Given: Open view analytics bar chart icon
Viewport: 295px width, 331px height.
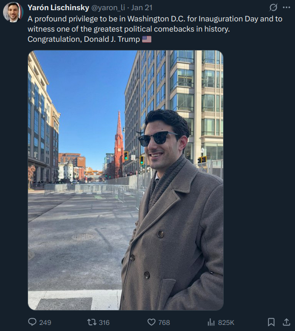Looking at the screenshot, I should 211,322.
